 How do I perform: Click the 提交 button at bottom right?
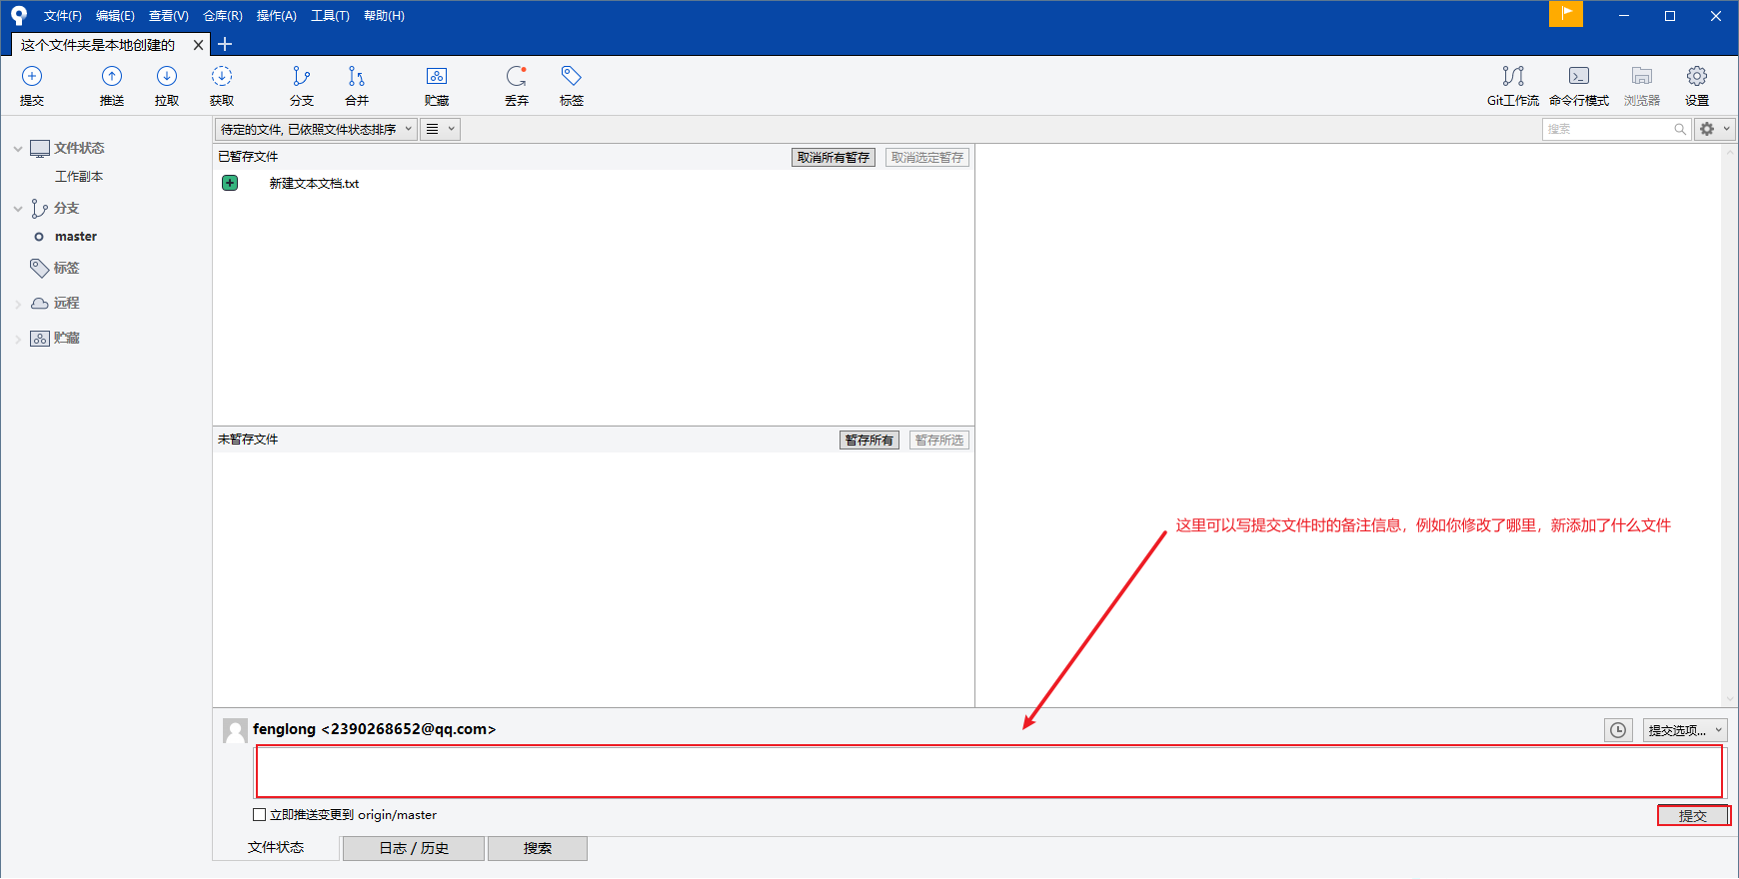pos(1693,816)
